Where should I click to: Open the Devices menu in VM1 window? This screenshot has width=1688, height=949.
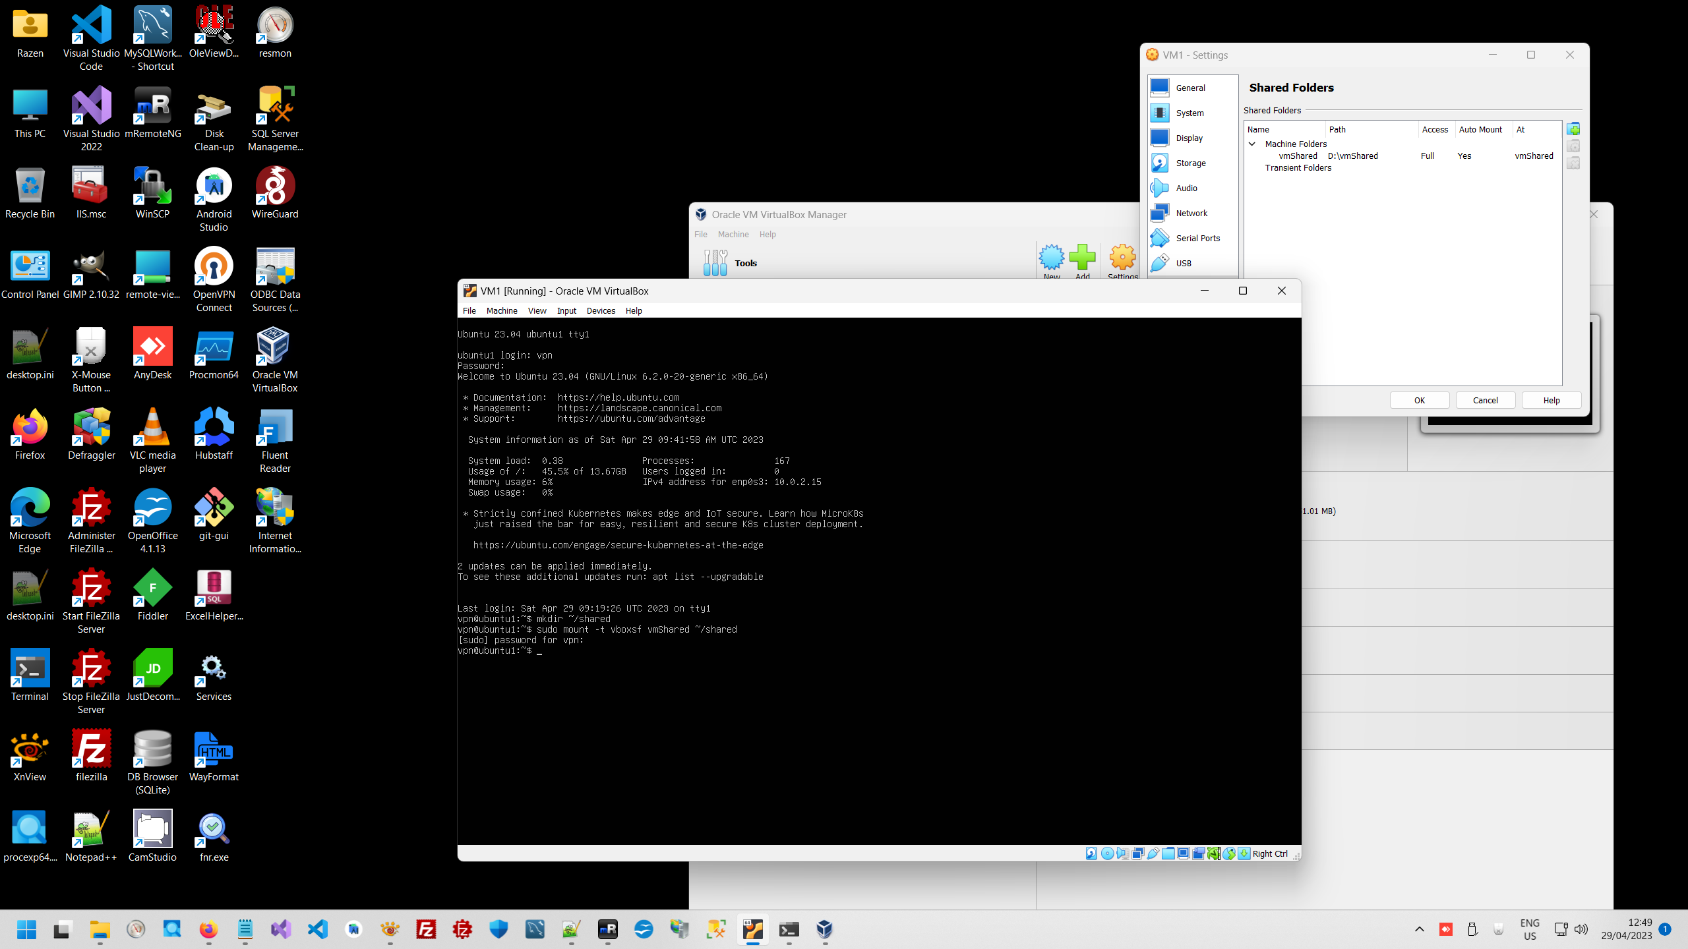(600, 310)
